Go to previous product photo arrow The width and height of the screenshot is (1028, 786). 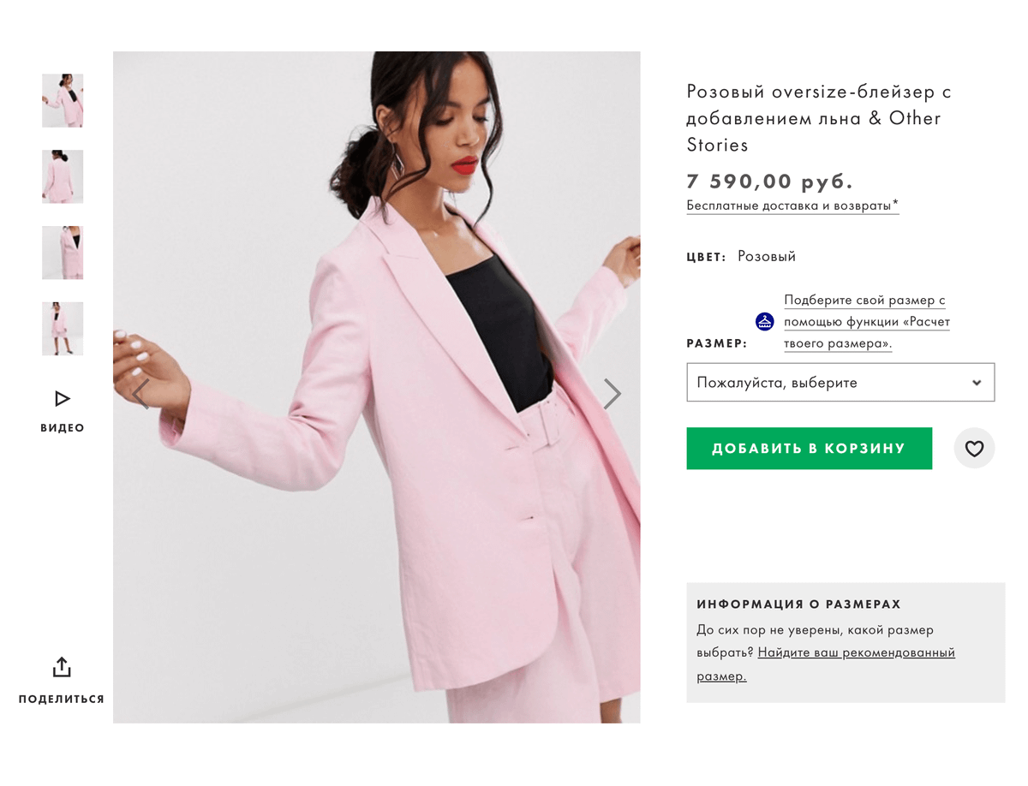141,394
